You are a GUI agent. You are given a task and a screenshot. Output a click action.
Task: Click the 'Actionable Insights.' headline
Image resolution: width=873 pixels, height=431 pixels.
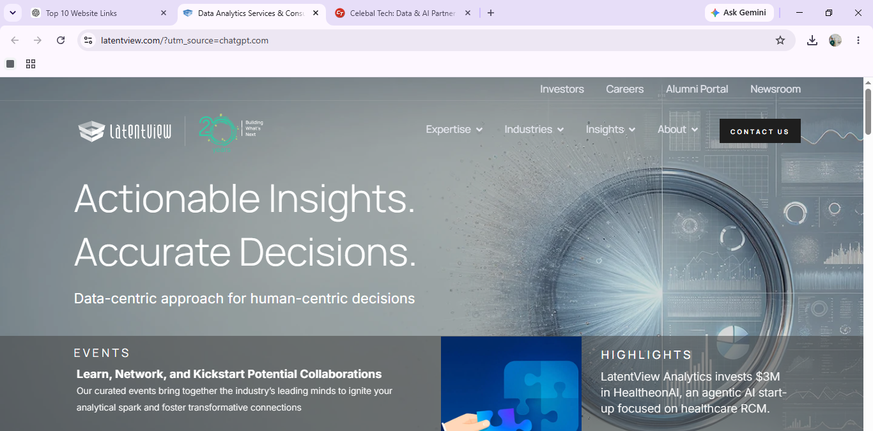[245, 198]
